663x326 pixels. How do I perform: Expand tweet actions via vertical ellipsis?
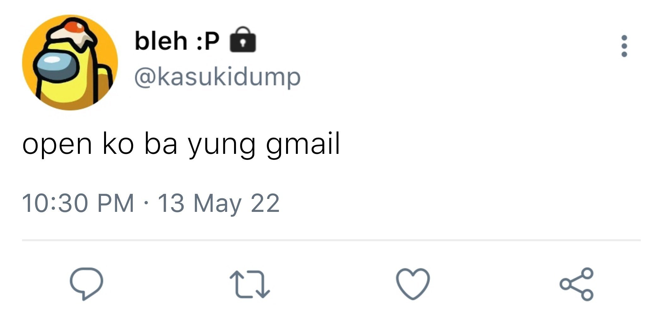[624, 46]
